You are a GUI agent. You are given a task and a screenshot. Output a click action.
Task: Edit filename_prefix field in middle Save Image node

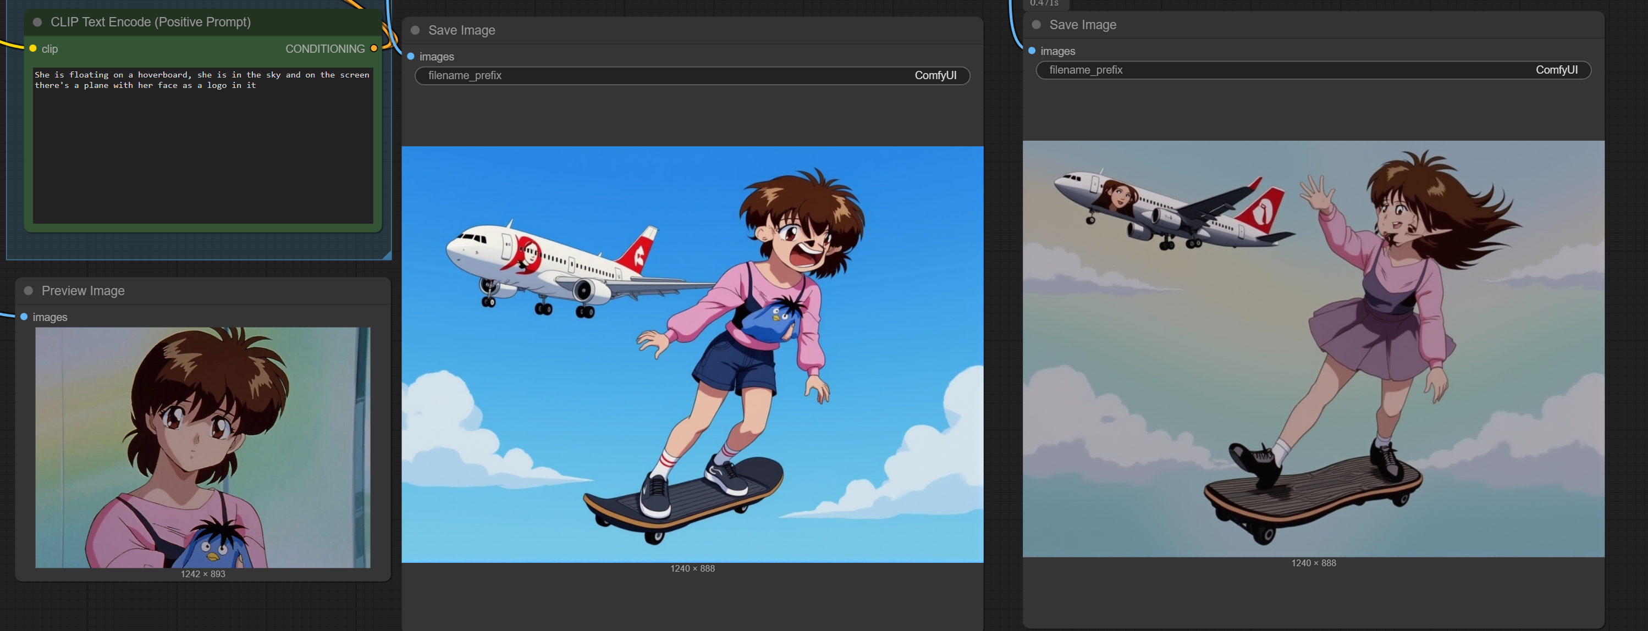pos(692,75)
